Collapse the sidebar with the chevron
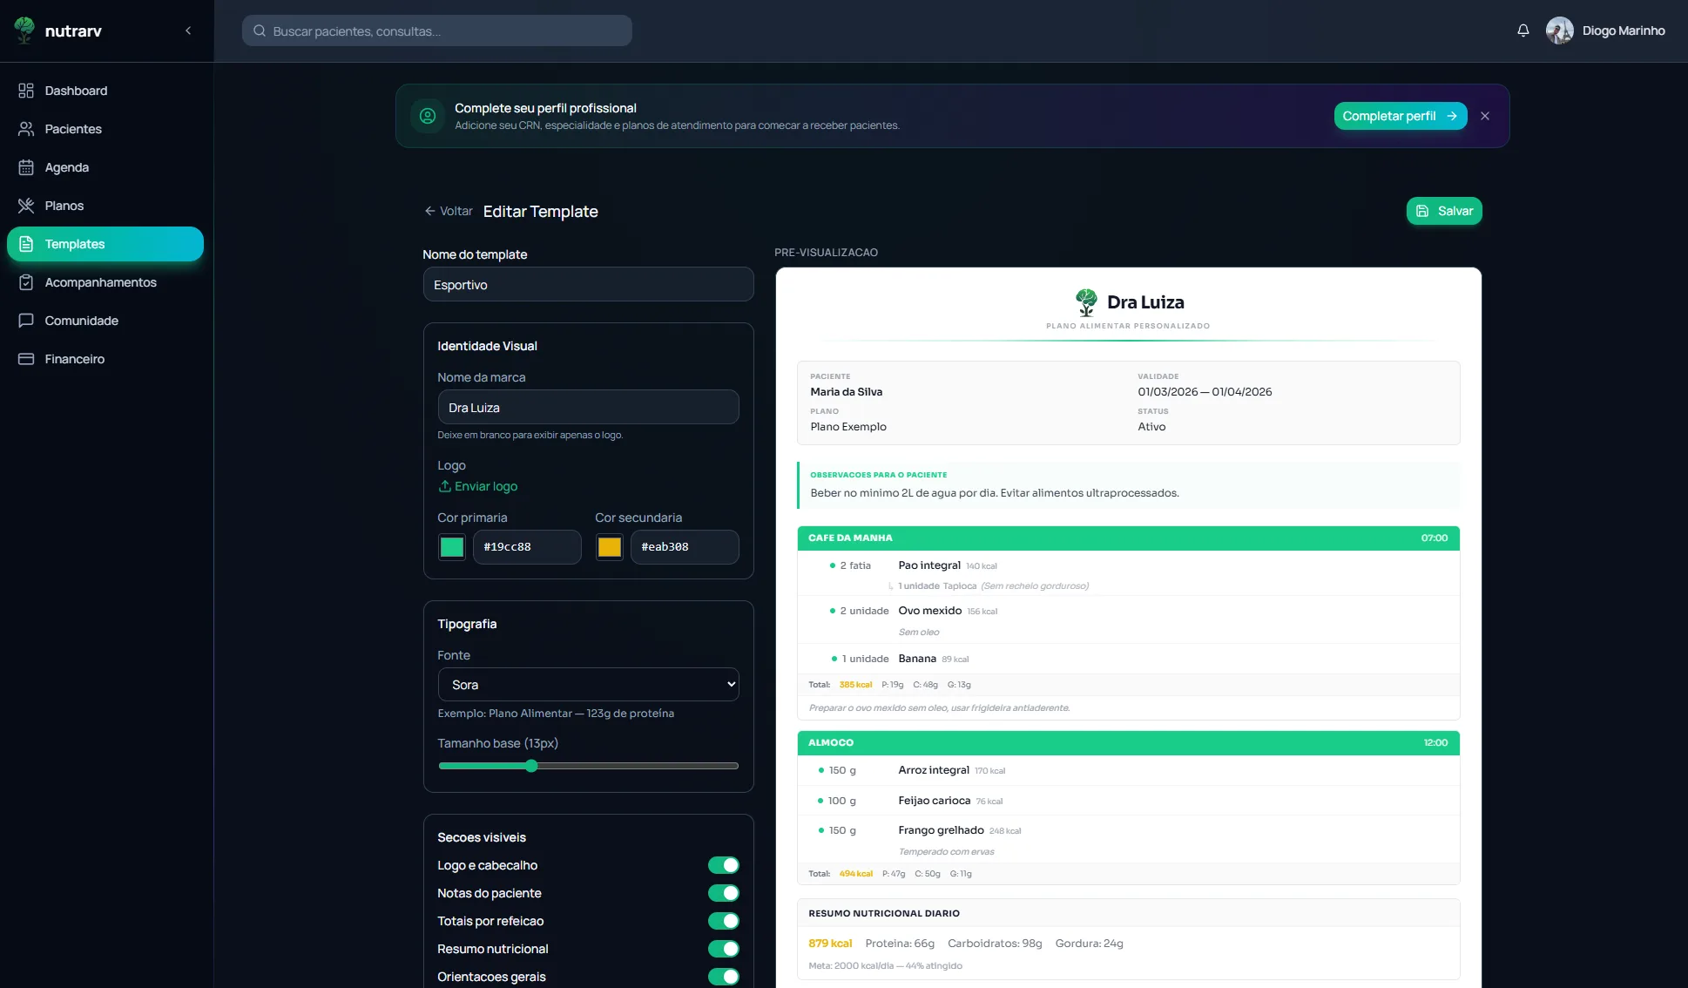The width and height of the screenshot is (1688, 988). 188,30
